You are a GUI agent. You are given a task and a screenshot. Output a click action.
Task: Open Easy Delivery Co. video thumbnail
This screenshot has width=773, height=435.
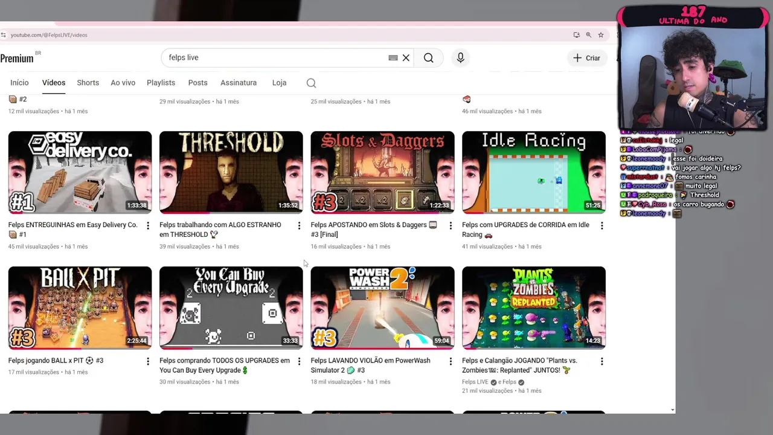[x=80, y=172]
